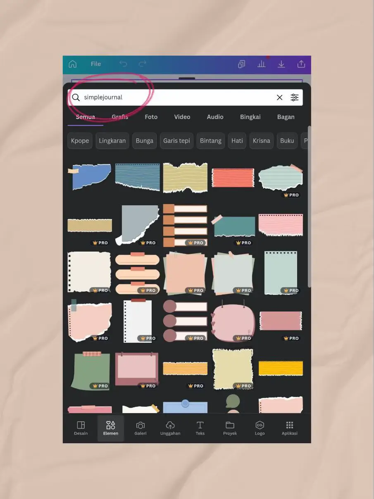Open the page duplicate icon near top right

(x=241, y=64)
